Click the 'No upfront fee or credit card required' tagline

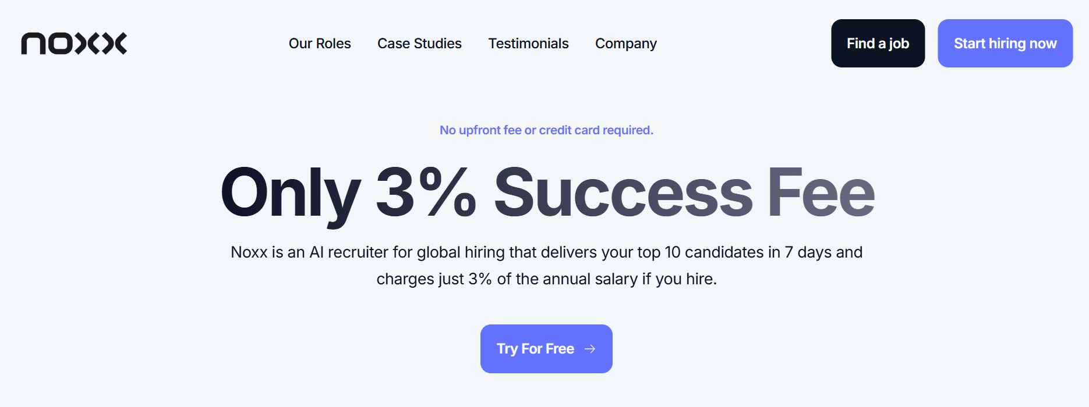(547, 130)
